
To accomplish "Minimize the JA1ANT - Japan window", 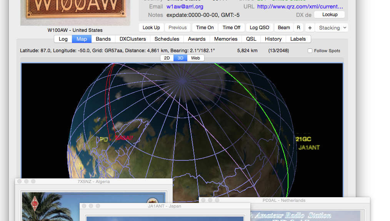I will point(91,206).
